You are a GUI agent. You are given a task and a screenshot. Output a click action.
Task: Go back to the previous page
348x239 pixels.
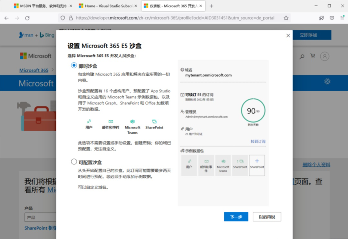point(6,18)
